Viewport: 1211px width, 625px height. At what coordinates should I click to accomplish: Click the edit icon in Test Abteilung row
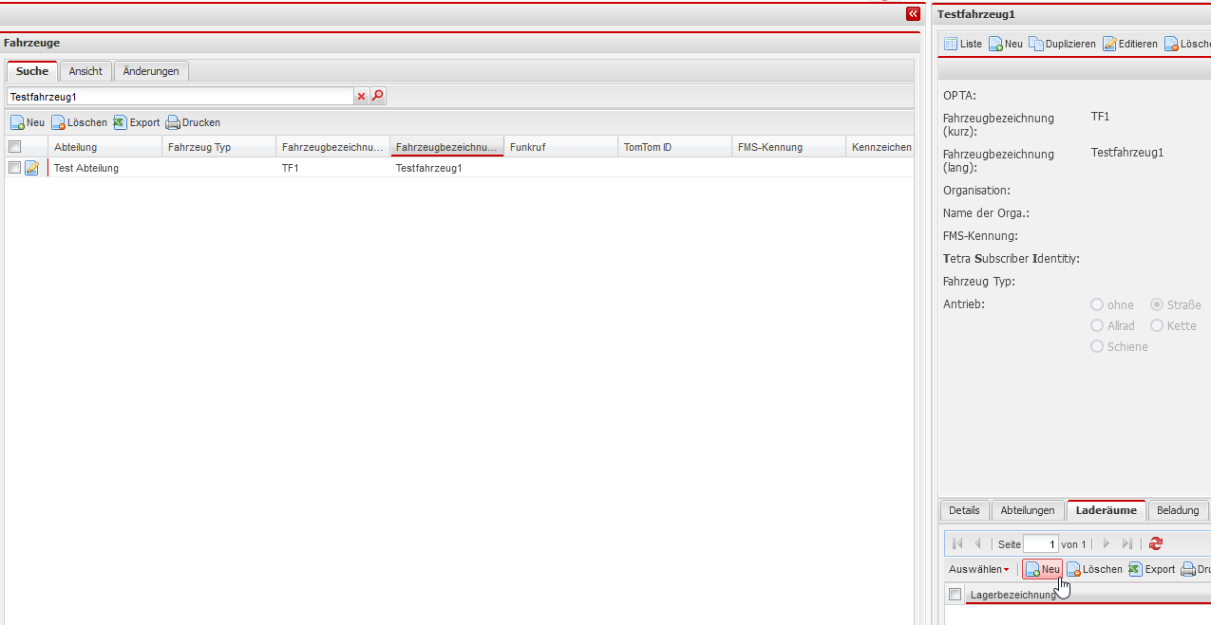pyautogui.click(x=31, y=168)
